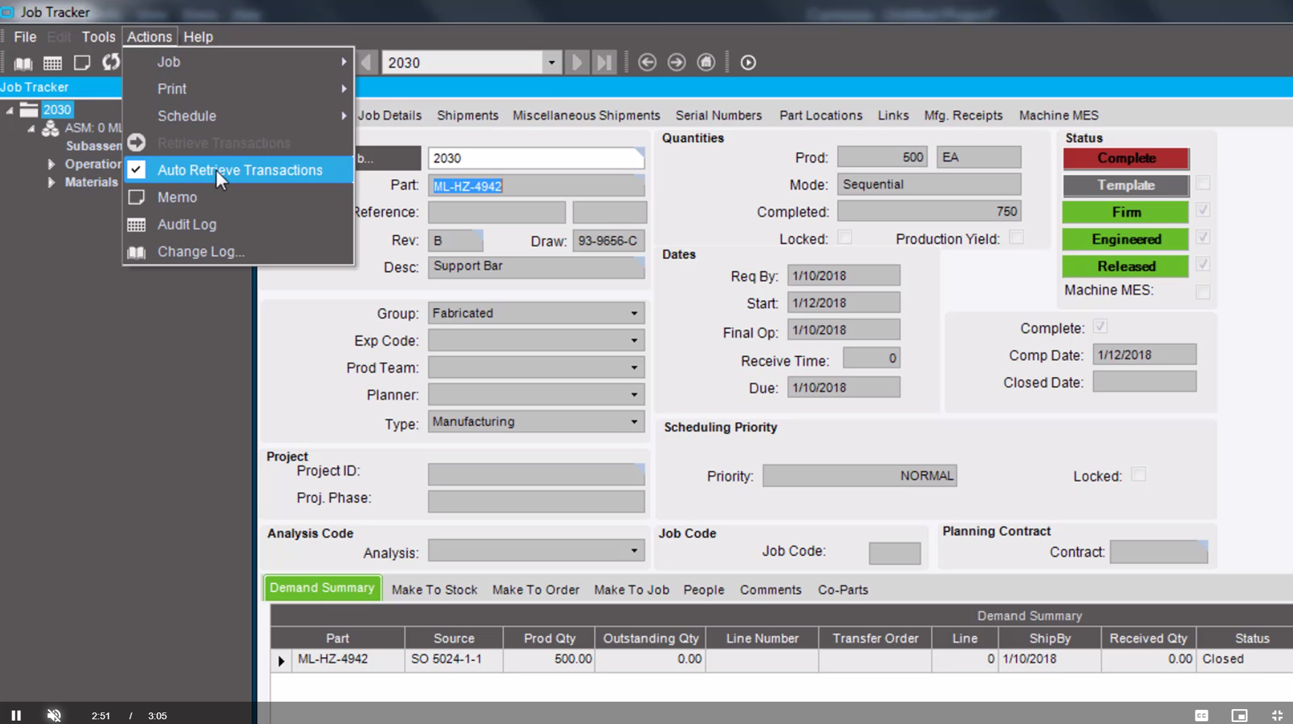This screenshot has height=724, width=1293.
Task: Click the refresh icon in the toolbar
Action: (110, 62)
